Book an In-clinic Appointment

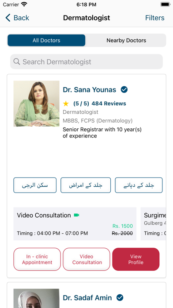(37, 259)
